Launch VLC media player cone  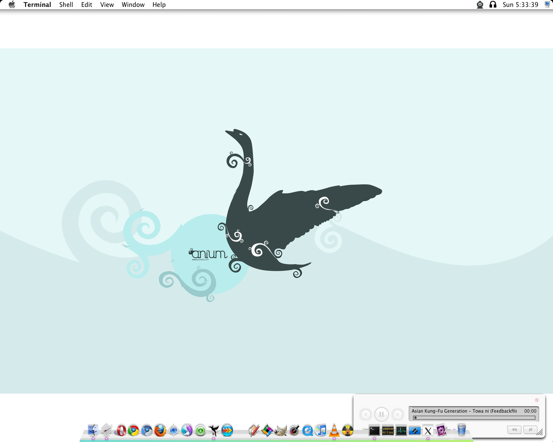pos(334,430)
